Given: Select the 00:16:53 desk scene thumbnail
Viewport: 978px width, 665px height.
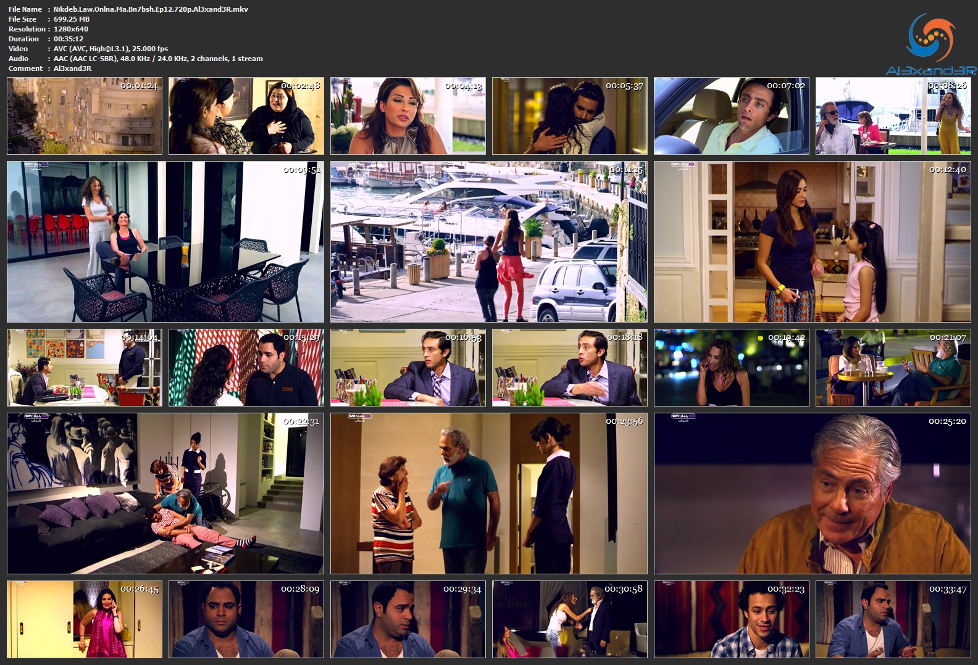Looking at the screenshot, I should 408,368.
